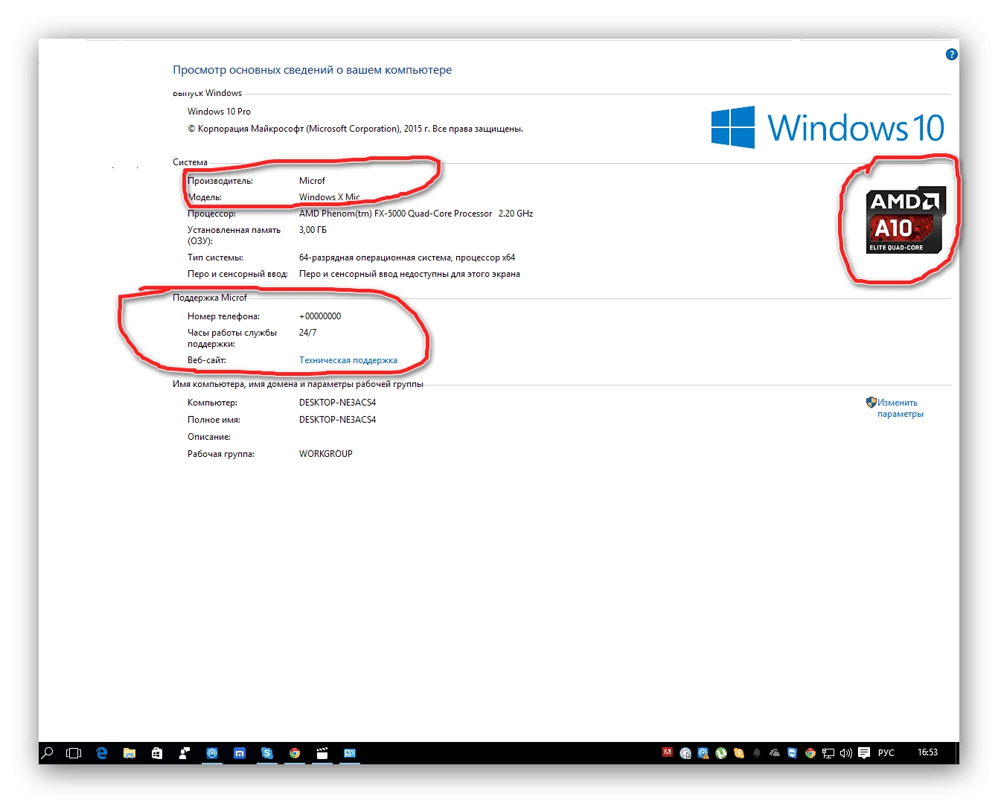Click the Поддержка Microf section header

point(210,298)
